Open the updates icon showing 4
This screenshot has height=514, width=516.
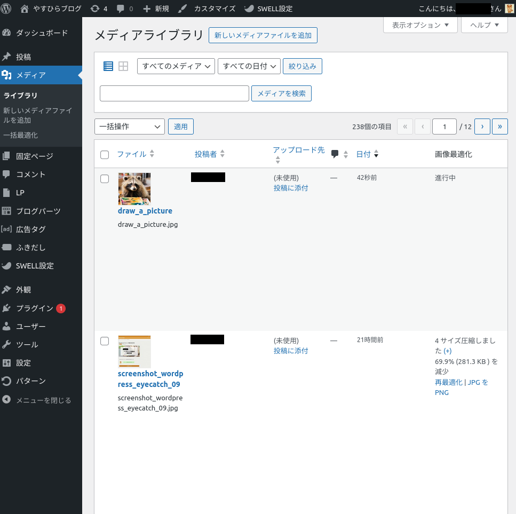point(95,9)
